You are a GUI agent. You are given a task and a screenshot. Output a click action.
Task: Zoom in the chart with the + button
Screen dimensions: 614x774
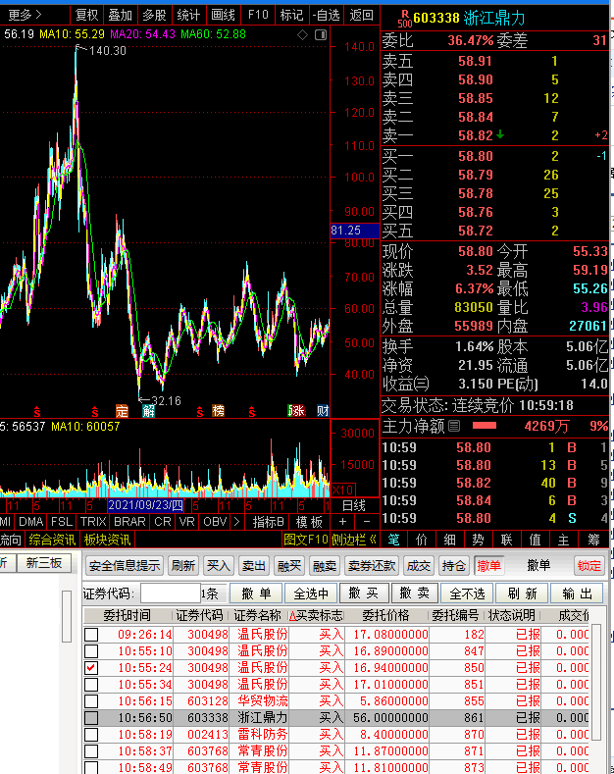tap(343, 521)
